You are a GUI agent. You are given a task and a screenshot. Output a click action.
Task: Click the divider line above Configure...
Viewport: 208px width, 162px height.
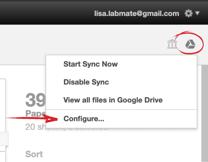coord(121,109)
